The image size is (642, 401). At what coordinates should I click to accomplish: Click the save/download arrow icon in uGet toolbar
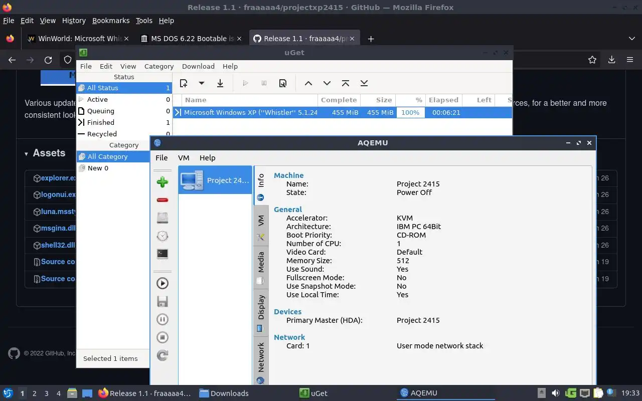[220, 83]
